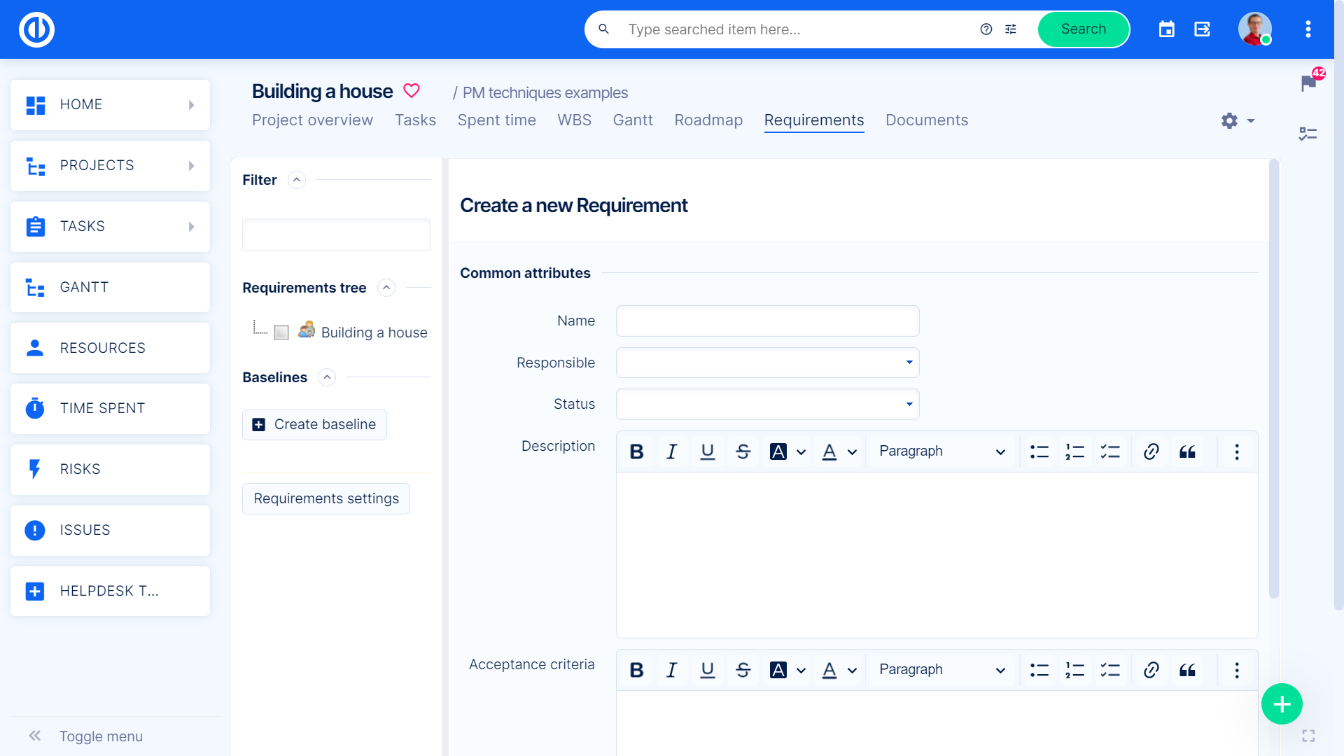Click the Create baseline button
The width and height of the screenshot is (1344, 756).
pyautogui.click(x=314, y=425)
